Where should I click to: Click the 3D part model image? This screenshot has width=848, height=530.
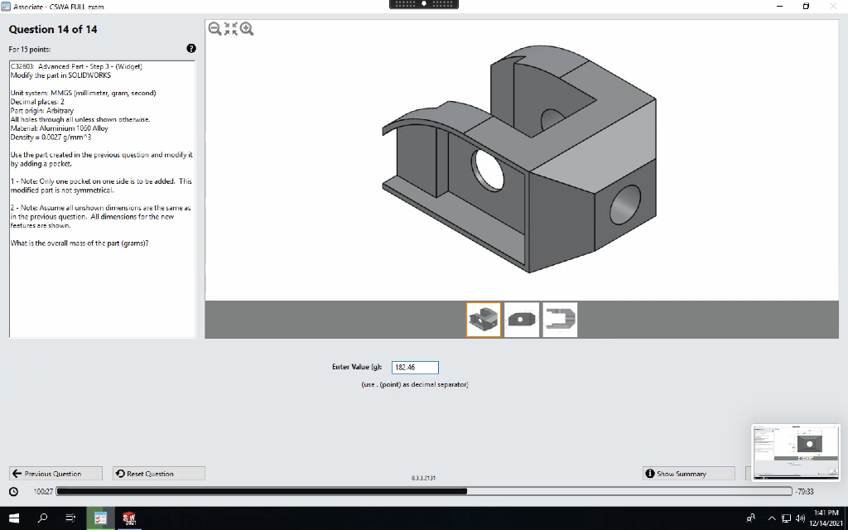tap(519, 160)
